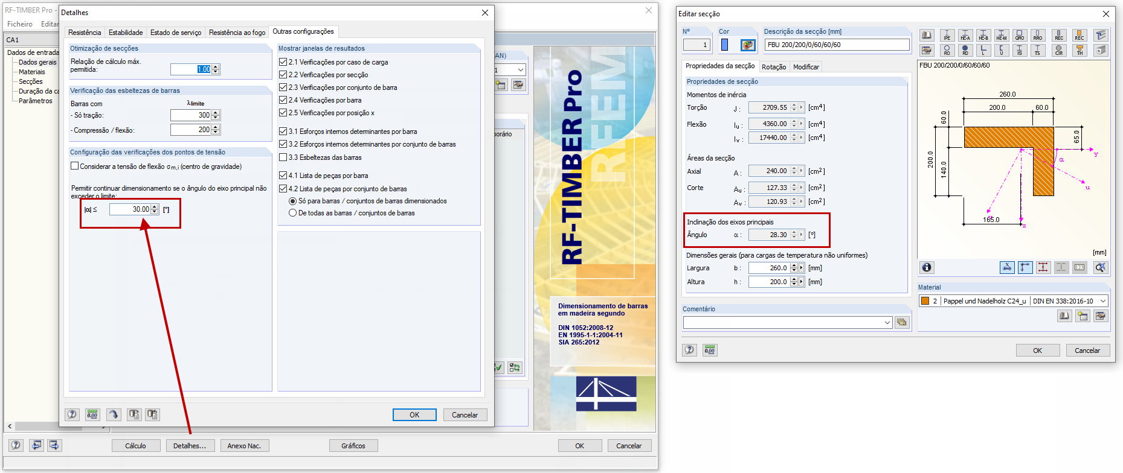Image resolution: width=1123 pixels, height=473 pixels.
Task: Open the Estado de serviço tab
Action: coord(176,33)
